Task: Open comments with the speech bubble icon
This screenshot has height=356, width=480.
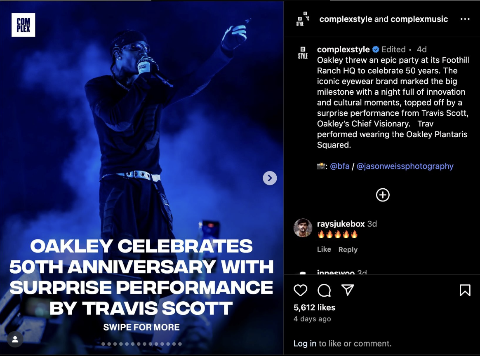Action: [324, 290]
